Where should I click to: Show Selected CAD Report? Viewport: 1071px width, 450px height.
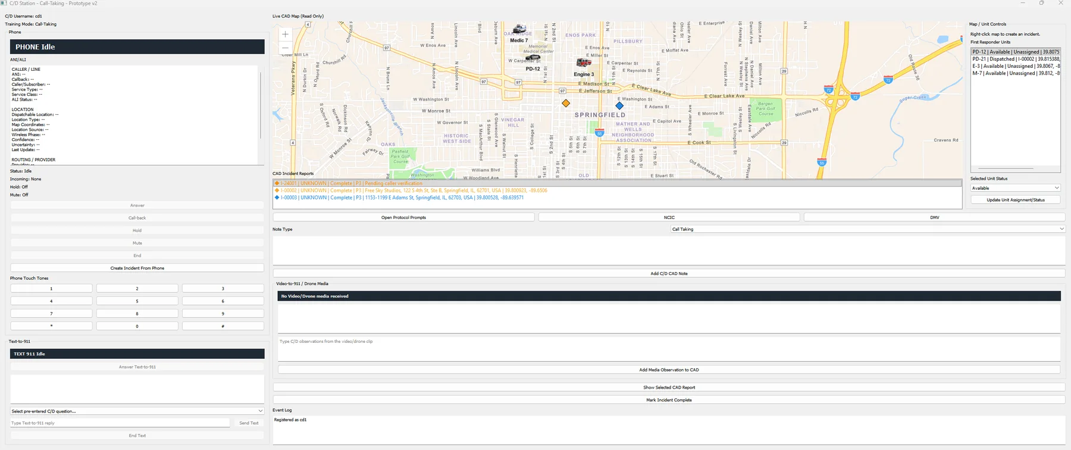tap(669, 387)
